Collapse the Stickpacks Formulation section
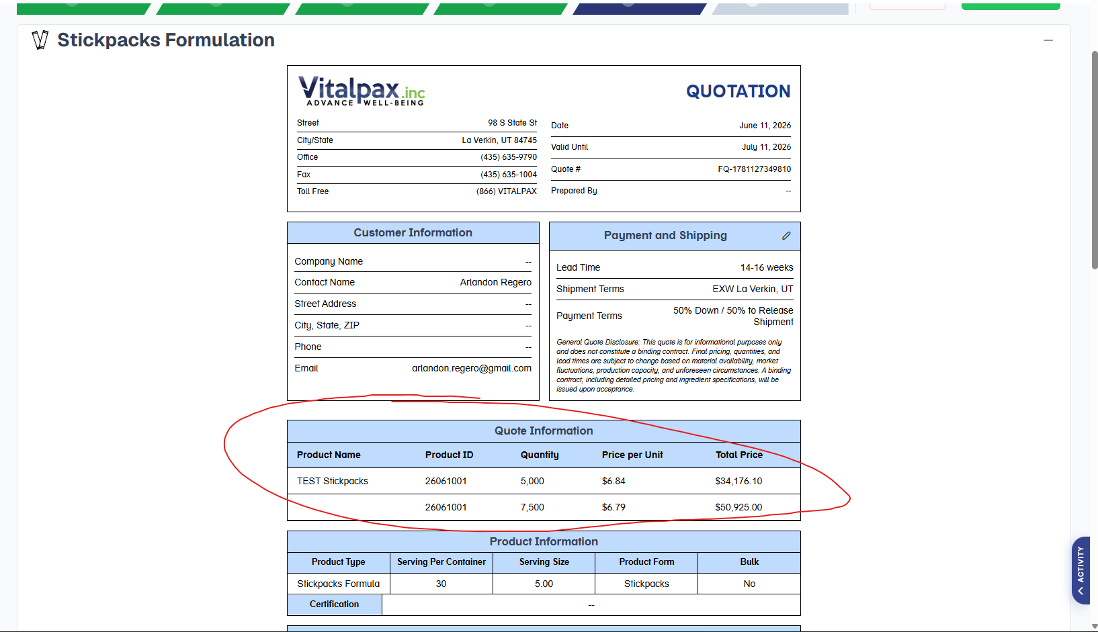Viewport: 1098px width, 632px height. point(1048,40)
